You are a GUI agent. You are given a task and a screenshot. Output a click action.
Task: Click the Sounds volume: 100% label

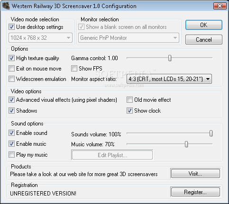[96, 134]
